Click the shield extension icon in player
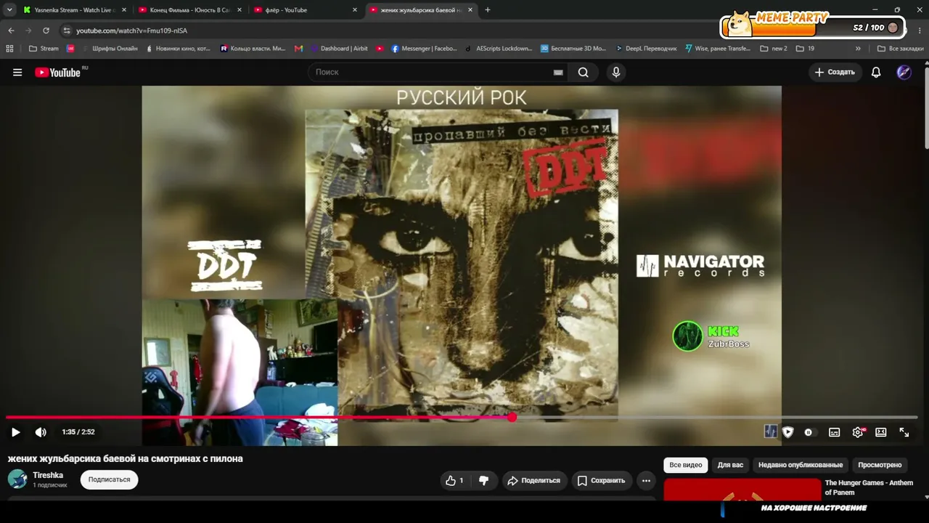Image resolution: width=929 pixels, height=523 pixels. 787,432
